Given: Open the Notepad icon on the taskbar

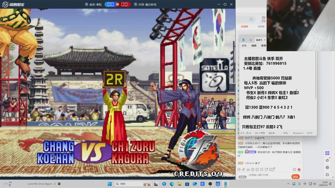Looking at the screenshot, I should point(226,184).
